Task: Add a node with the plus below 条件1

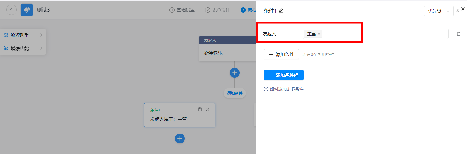Action: click(x=180, y=138)
